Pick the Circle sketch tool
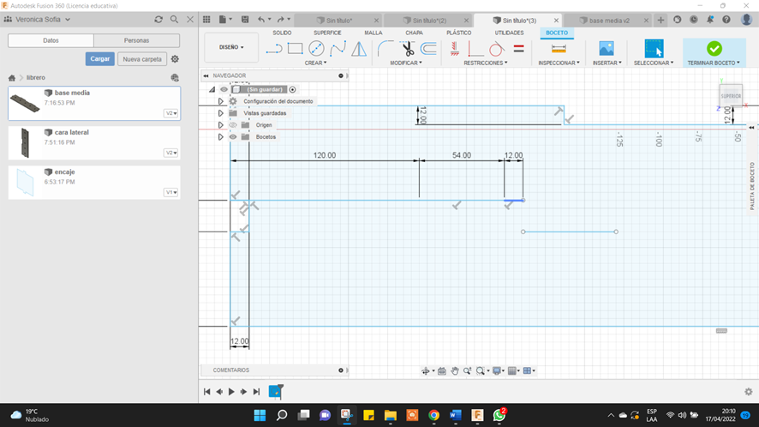The width and height of the screenshot is (759, 427). coord(316,49)
